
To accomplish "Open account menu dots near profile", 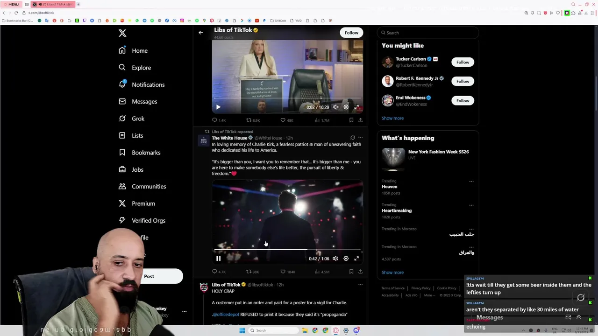I will [x=184, y=312].
